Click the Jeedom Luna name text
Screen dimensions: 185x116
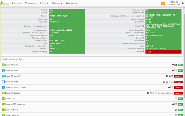(174, 5)
